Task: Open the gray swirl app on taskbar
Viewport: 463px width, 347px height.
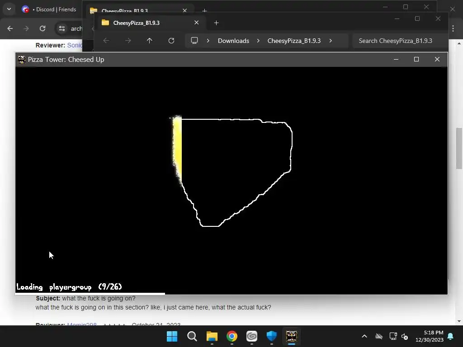Action: (252, 336)
